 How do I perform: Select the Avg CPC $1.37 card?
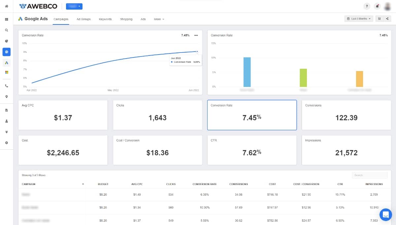[63, 115]
